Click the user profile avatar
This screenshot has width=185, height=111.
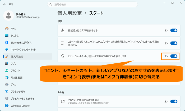click(x=8, y=16)
